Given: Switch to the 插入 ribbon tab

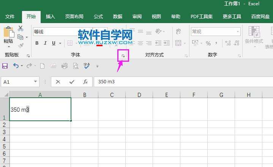Looking at the screenshot, I should pyautogui.click(x=50, y=17).
